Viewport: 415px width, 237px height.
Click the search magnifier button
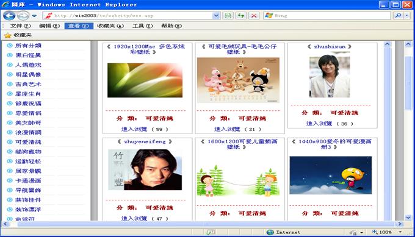[398, 16]
